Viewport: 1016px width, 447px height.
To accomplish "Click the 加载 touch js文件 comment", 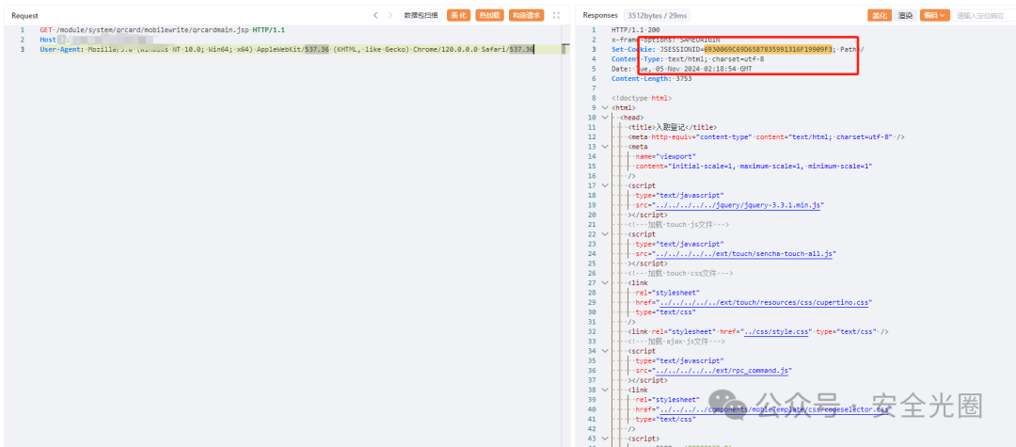I will click(x=678, y=224).
